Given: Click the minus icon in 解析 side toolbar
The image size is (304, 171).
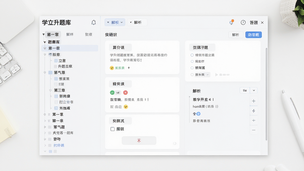Looking at the screenshot, I should pyautogui.click(x=254, y=130).
